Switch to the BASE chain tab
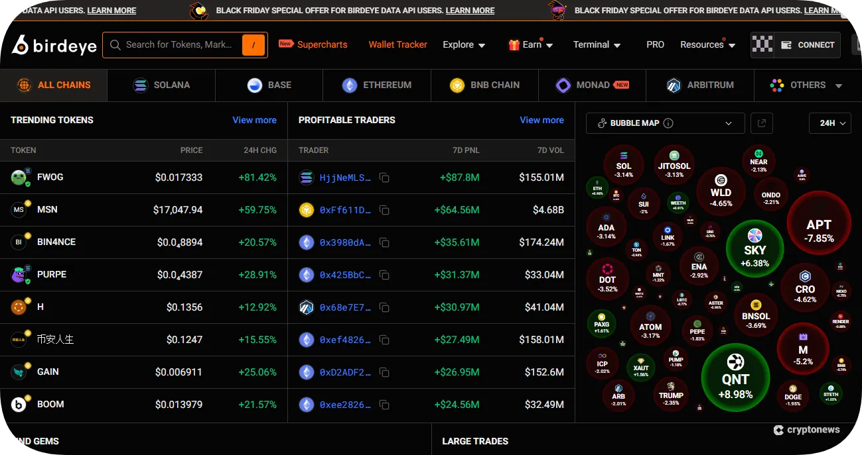Screen dimensions: 862x455 point(268,85)
